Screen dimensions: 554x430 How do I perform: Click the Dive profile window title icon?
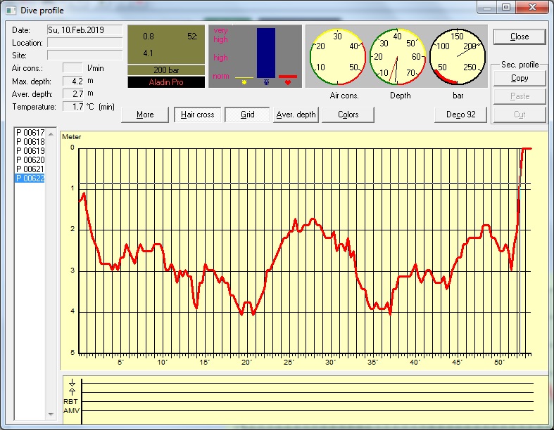coord(11,11)
